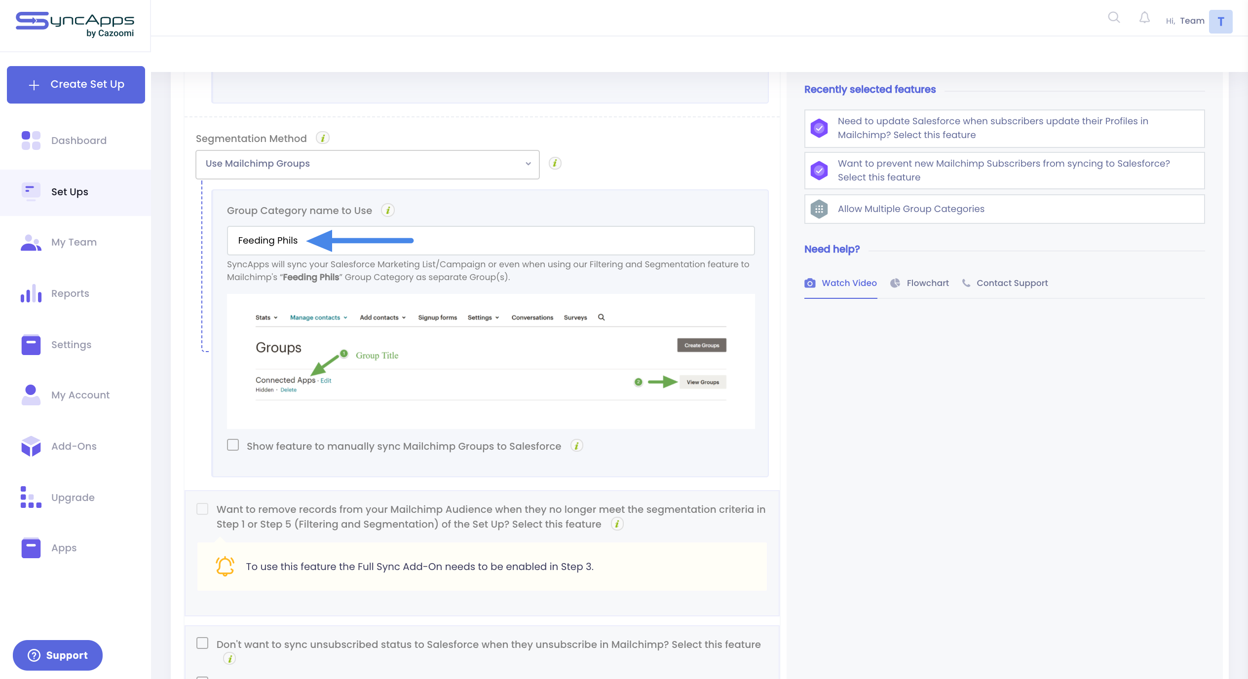This screenshot has width=1248, height=679.
Task: Open info icon for manually sync Groups option
Action: [577, 446]
